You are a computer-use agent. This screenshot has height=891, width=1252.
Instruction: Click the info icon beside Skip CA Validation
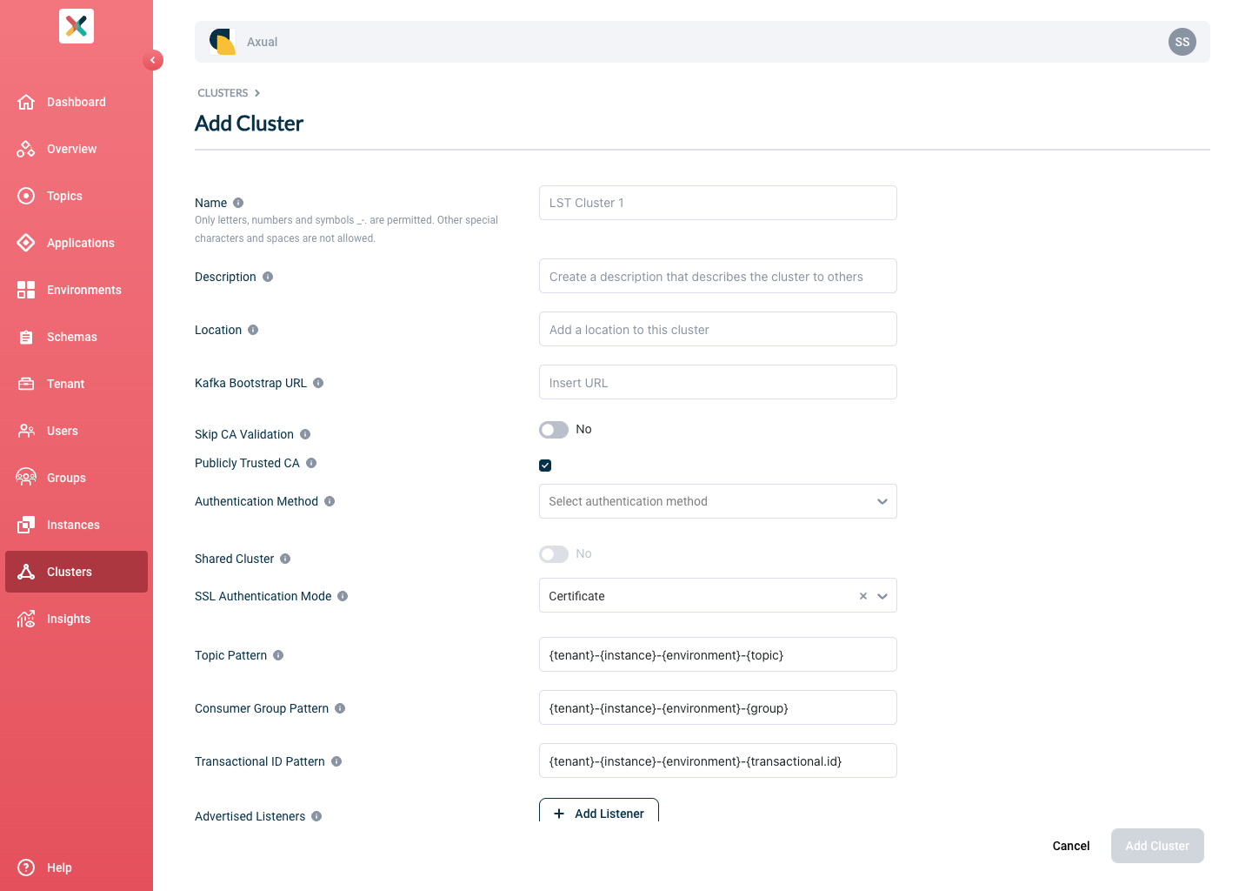(x=305, y=434)
